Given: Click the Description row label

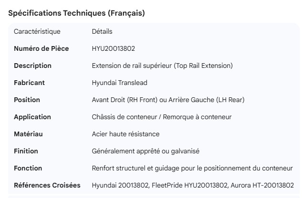Looking at the screenshot, I should (x=32, y=66).
